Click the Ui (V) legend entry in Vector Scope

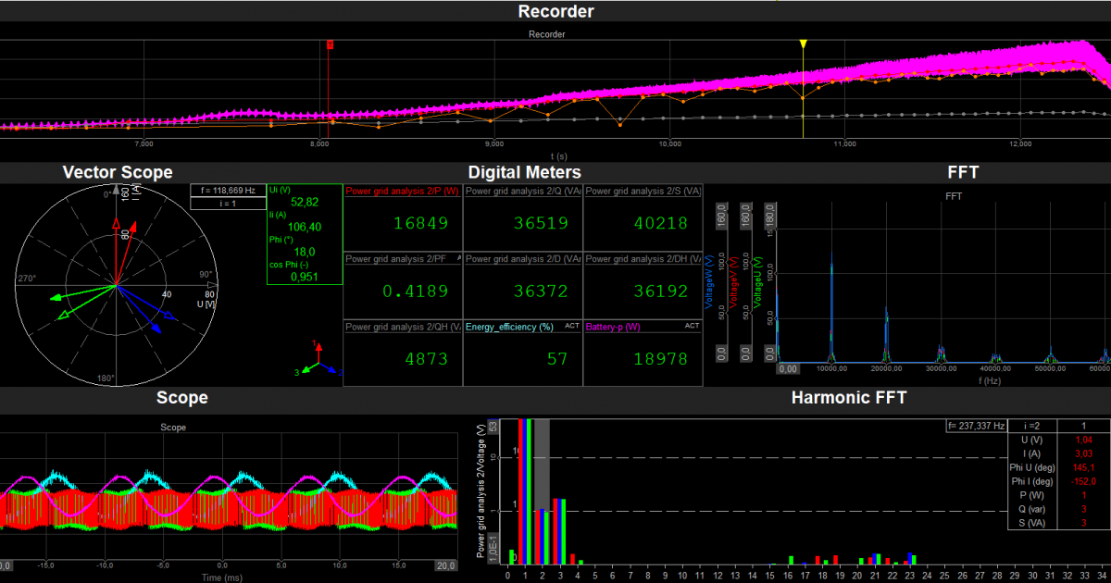279,190
